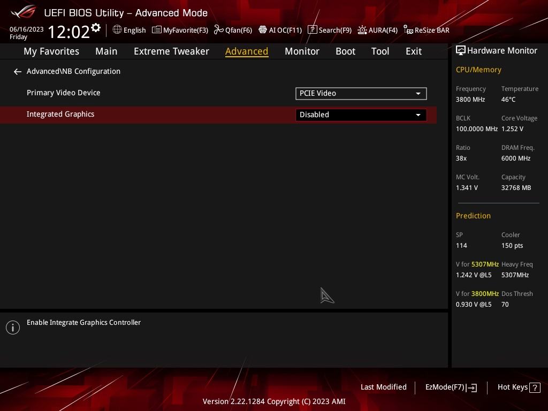Launch Qfan(F6) control
This screenshot has width=548, height=411.
(x=233, y=30)
